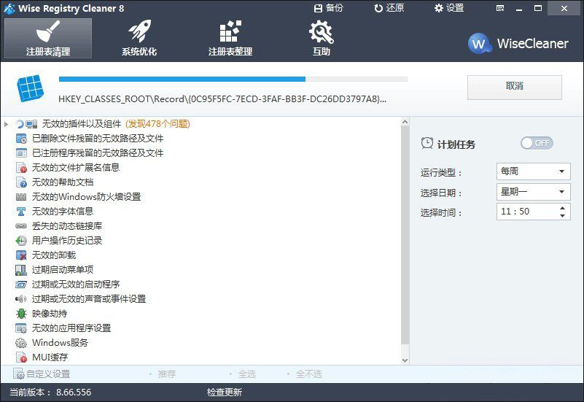Select 无效的卸载 row text
Image resolution: width=584 pixels, height=402 pixels.
tap(54, 255)
